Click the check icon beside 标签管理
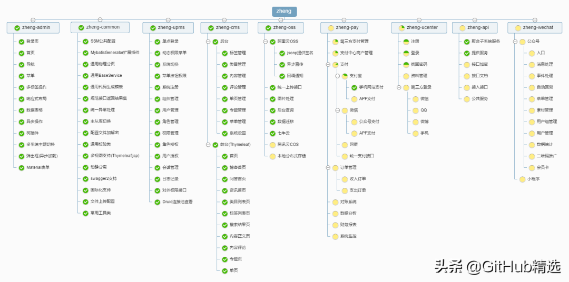 224,53
